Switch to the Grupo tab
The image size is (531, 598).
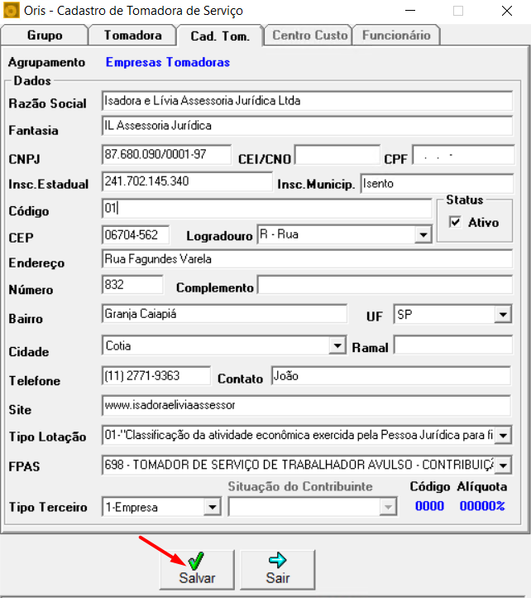[x=45, y=36]
